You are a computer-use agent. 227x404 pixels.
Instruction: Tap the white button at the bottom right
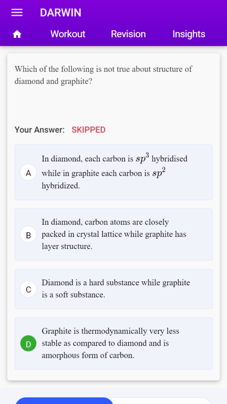[163, 401]
